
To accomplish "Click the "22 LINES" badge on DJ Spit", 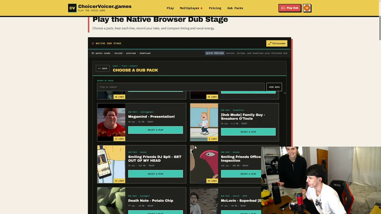I will tap(119, 181).
